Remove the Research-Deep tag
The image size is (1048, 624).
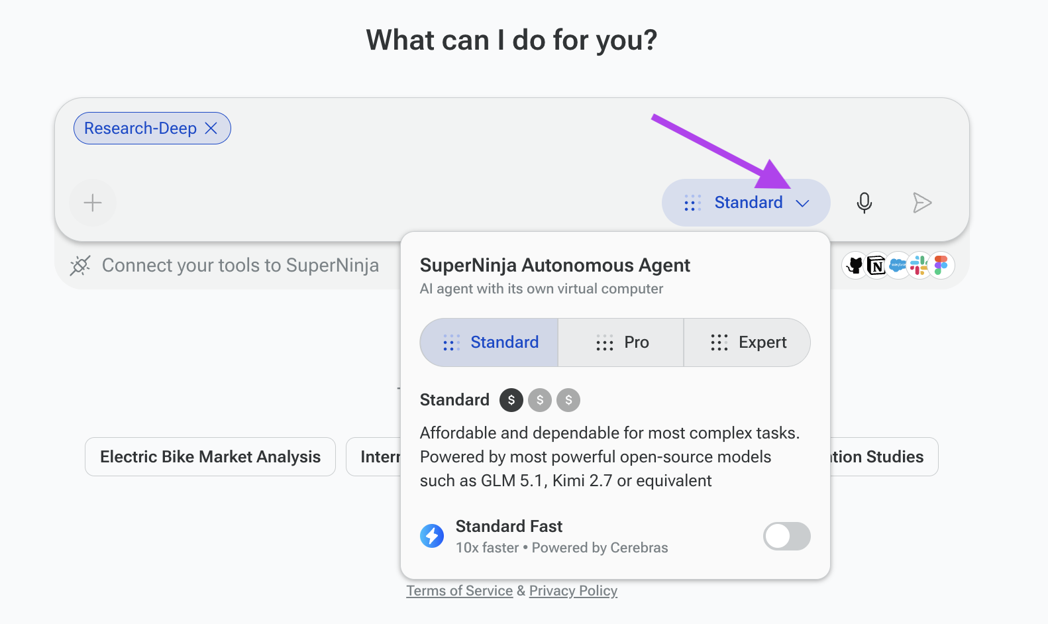pos(211,128)
